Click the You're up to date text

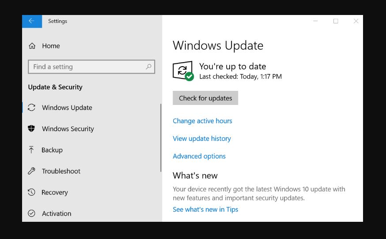click(x=233, y=67)
